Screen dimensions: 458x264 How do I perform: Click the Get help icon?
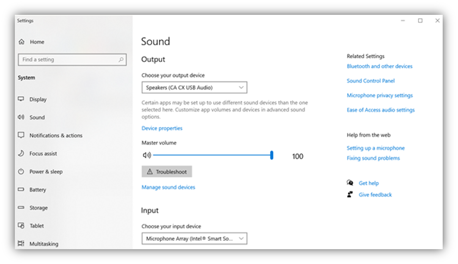pos(350,183)
